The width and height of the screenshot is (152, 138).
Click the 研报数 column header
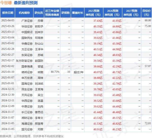click(66, 13)
